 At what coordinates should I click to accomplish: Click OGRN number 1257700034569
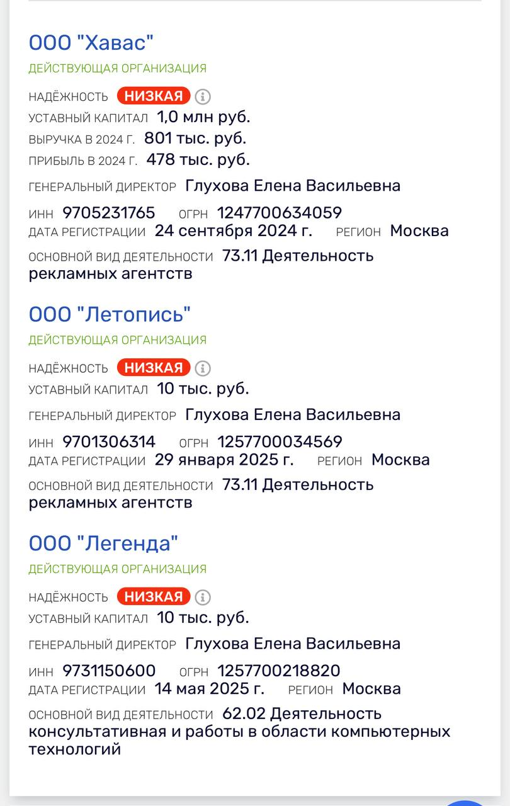tap(280, 442)
